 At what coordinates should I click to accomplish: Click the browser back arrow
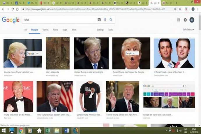point(3,9)
